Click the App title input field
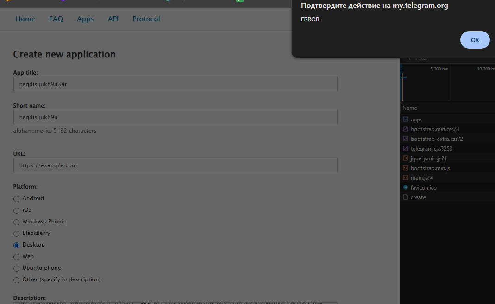The width and height of the screenshot is (495, 304). tap(175, 84)
